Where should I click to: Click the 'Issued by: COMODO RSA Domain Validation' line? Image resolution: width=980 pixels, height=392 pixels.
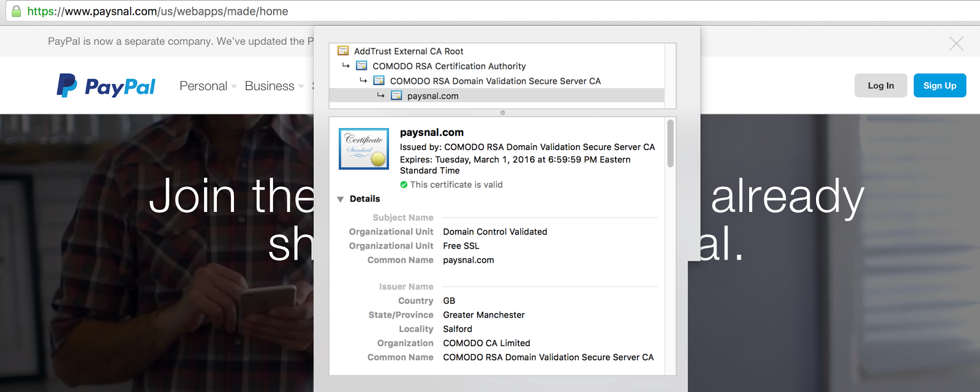[x=527, y=147]
